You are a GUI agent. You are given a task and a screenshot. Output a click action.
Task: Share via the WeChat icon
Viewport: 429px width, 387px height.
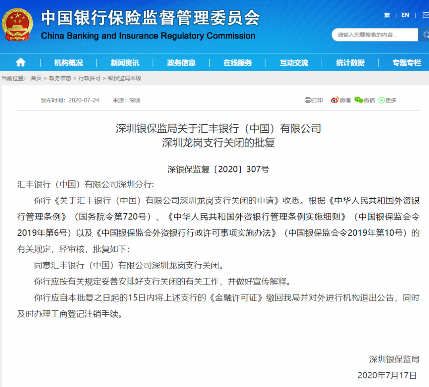point(358,100)
